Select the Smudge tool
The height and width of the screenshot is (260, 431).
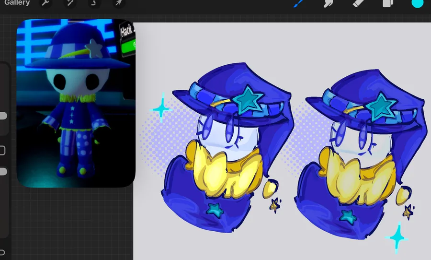tap(329, 3)
